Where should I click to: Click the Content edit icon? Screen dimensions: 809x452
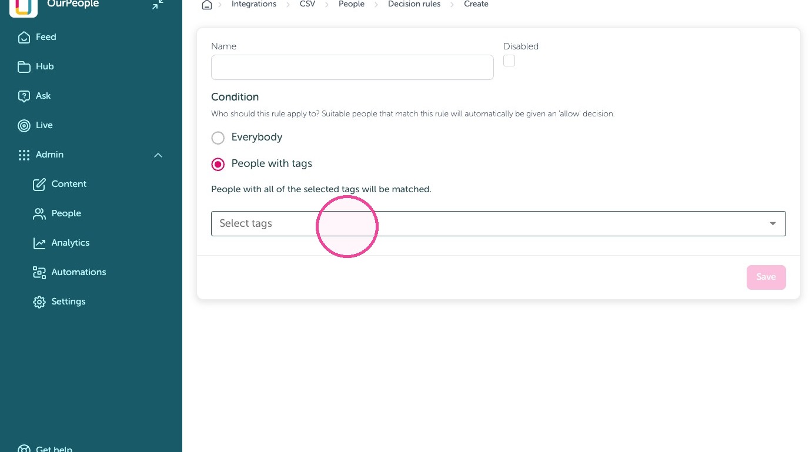[x=39, y=184]
